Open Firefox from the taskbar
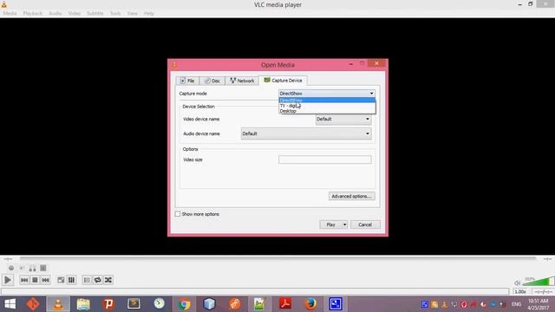This screenshot has height=312, width=555. coord(310,304)
